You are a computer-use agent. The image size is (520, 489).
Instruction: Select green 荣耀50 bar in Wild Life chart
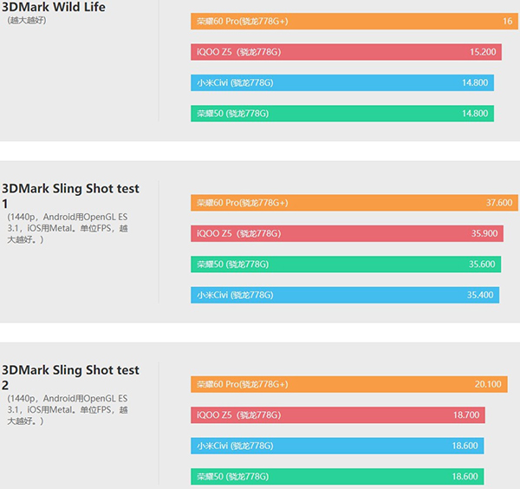pos(342,114)
